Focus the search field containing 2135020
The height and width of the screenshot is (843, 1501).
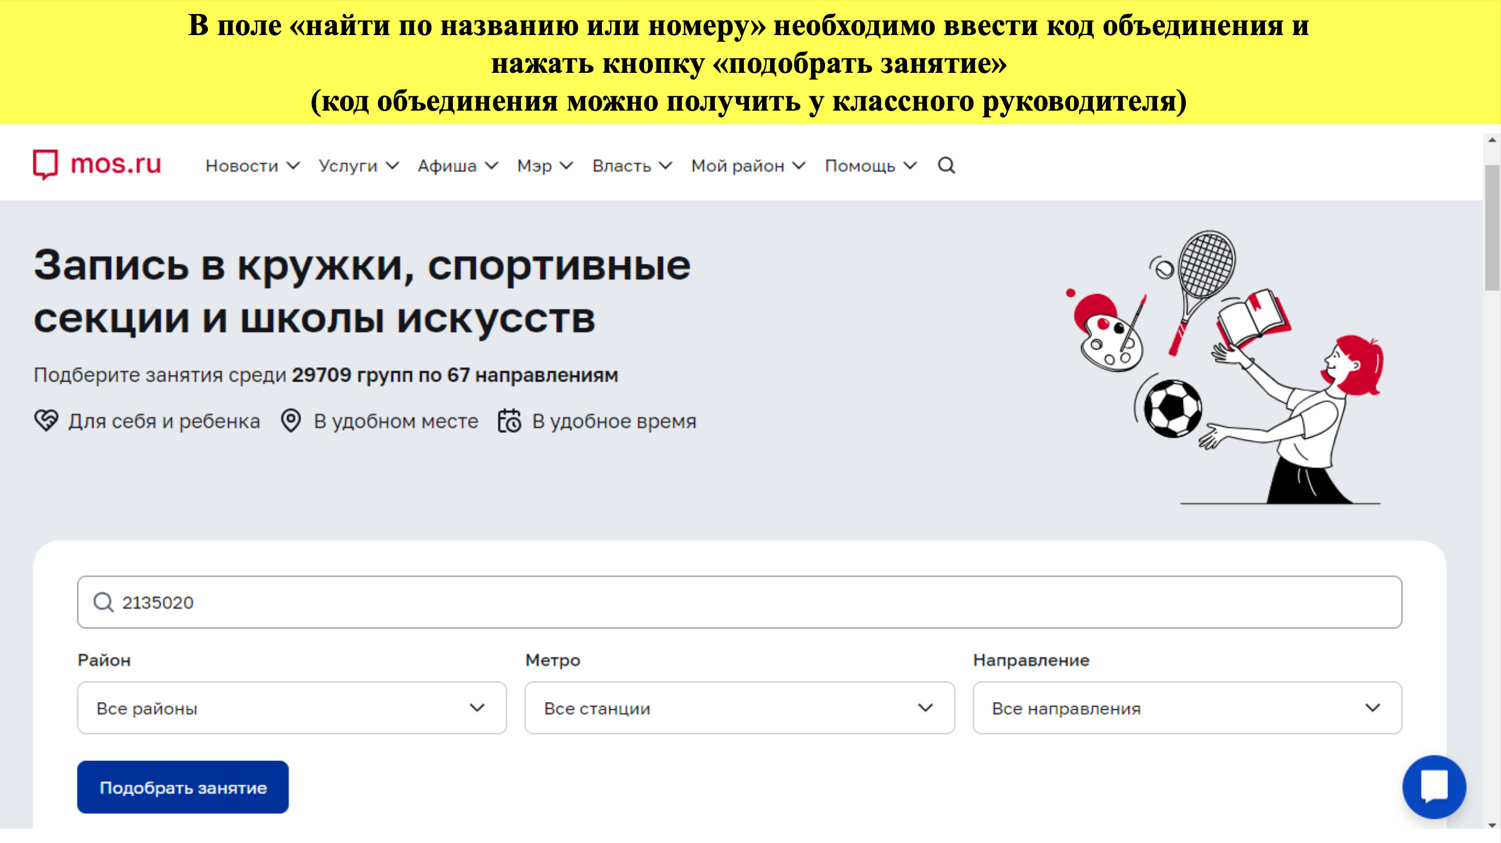pyautogui.click(x=739, y=602)
